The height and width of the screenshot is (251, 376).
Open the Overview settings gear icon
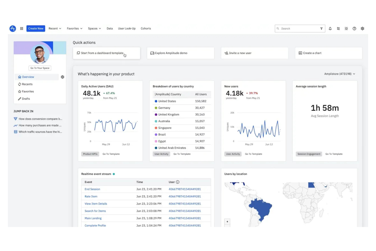(62, 77)
